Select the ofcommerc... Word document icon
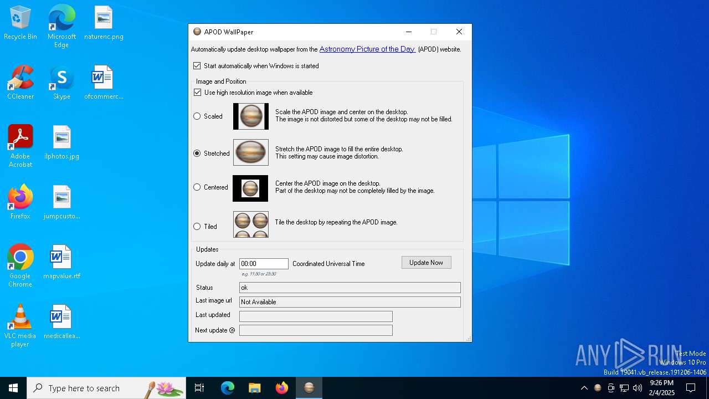This screenshot has height=399, width=709. pyautogui.click(x=104, y=83)
